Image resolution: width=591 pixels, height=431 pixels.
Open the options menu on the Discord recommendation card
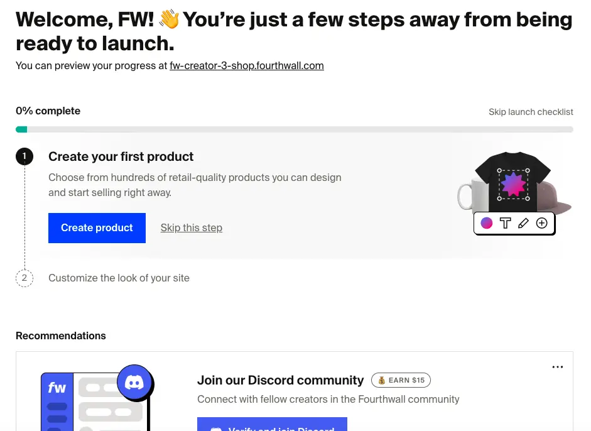557,366
